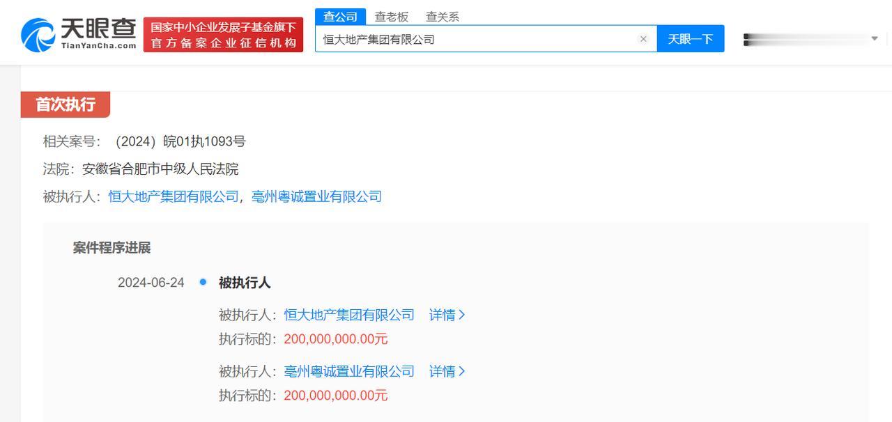This screenshot has height=422, width=892.
Task: Click the first 200,000,000.00元 amount
Action: 336,339
